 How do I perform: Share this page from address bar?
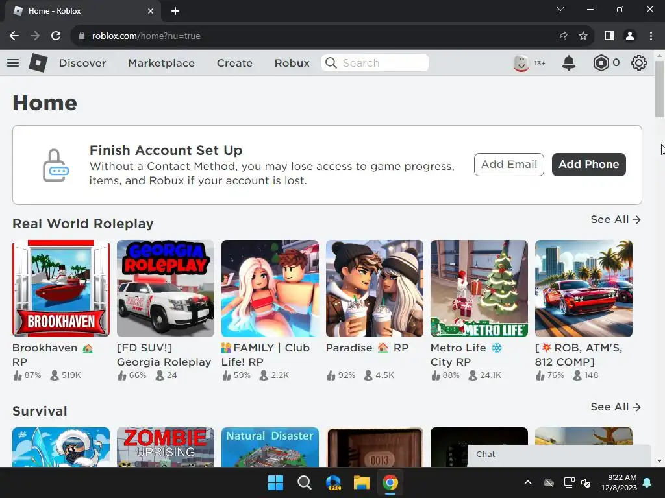tap(562, 36)
